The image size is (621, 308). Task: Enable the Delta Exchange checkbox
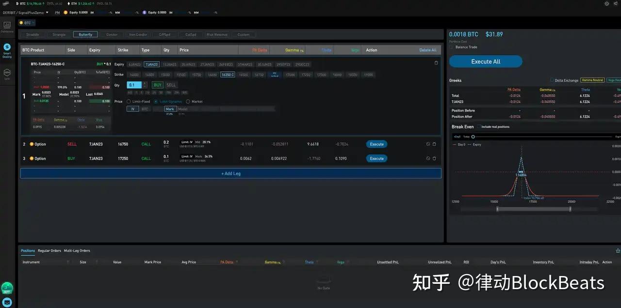point(552,80)
